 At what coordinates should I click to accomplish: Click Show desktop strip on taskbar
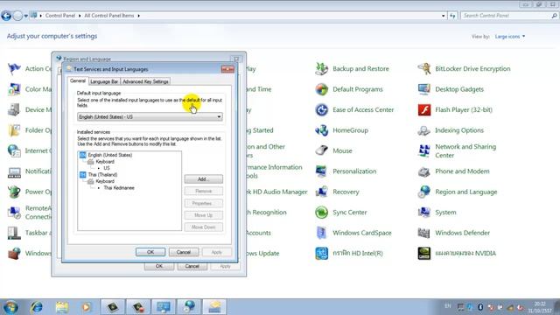[x=557, y=307]
